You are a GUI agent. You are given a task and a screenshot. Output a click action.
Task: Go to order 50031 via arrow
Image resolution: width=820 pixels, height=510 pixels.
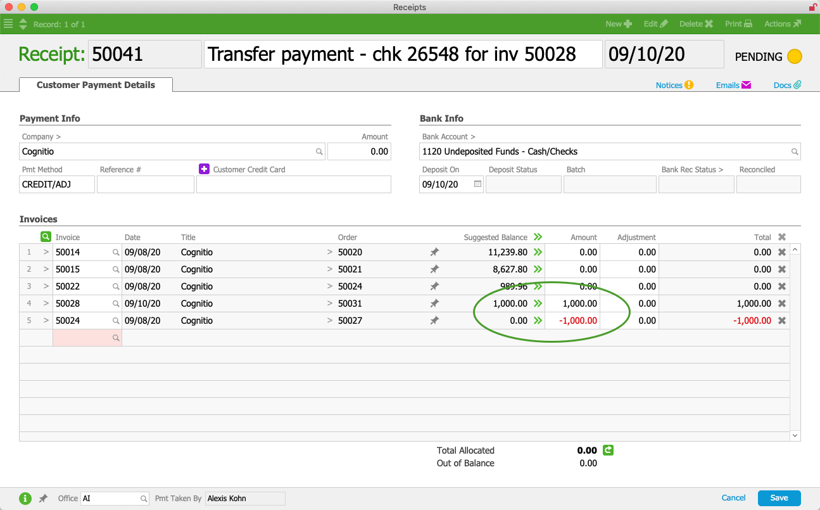click(x=329, y=303)
